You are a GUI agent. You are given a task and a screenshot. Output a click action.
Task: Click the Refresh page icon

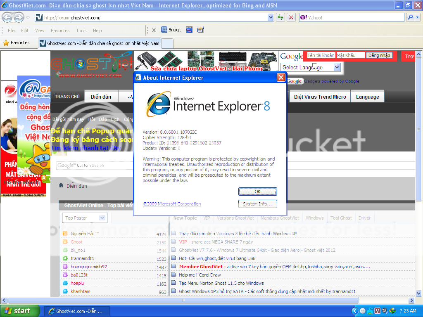tap(280, 17)
